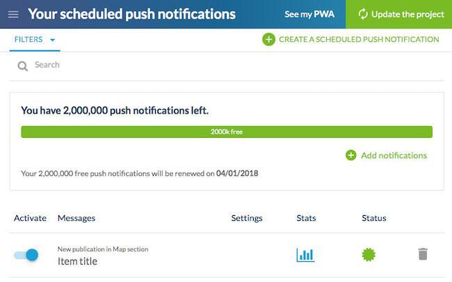Click the refresh icon on Update the project
Viewport: 452px width, 282px height.
click(363, 14)
